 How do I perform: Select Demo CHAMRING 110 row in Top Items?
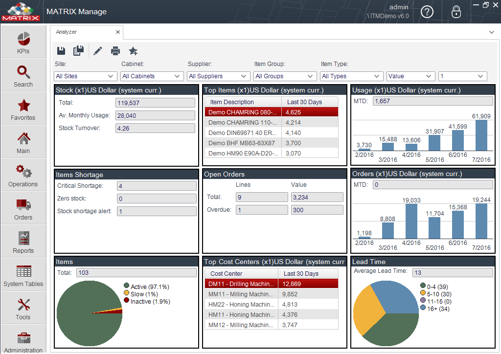point(271,123)
